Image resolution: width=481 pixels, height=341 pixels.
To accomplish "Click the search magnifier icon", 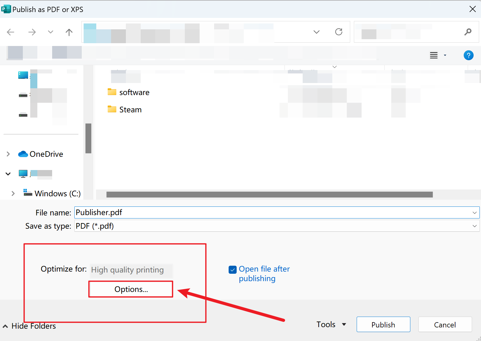I will (x=468, y=32).
